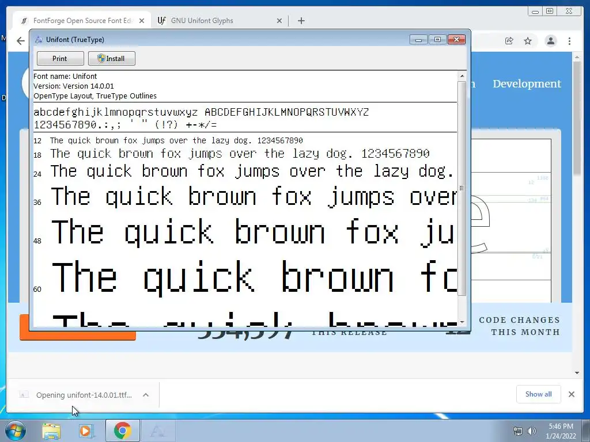590x442 pixels.
Task: Dismiss the Chrome downloads bar
Action: coord(572,394)
